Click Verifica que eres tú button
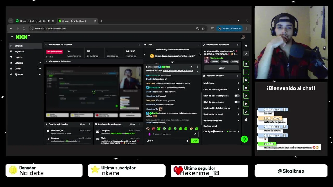This screenshot has height=187, width=333. click(x=229, y=28)
